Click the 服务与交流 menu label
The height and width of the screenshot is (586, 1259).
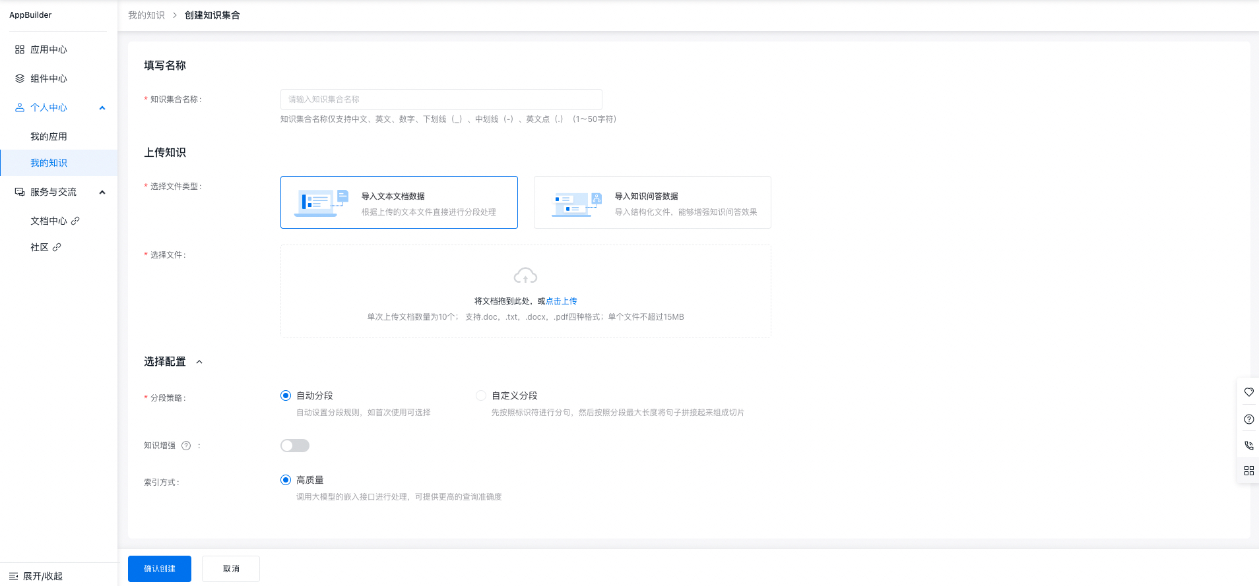click(x=53, y=192)
